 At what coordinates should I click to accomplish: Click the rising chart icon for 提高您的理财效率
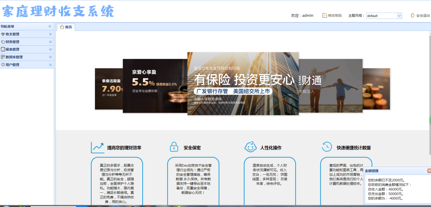(97, 147)
